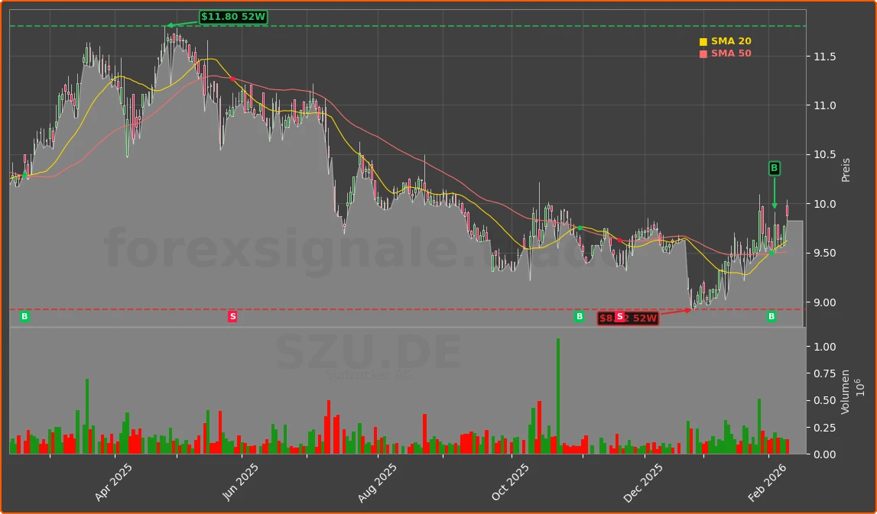This screenshot has width=877, height=514.
Task: Click the green B marker at the far left
Action: pyautogui.click(x=24, y=316)
